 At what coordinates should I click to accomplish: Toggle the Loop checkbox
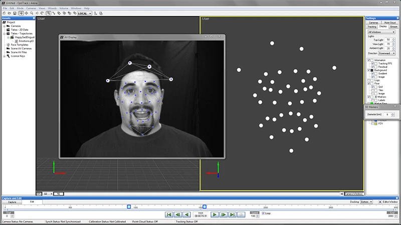[264, 213]
